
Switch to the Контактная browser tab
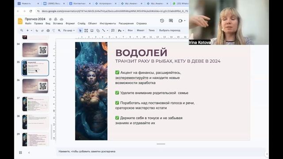pos(80,4)
